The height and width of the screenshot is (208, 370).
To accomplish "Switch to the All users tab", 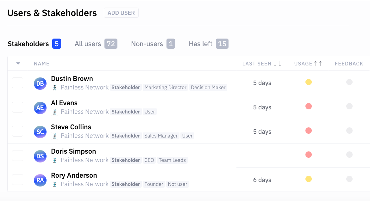I will 96,44.
